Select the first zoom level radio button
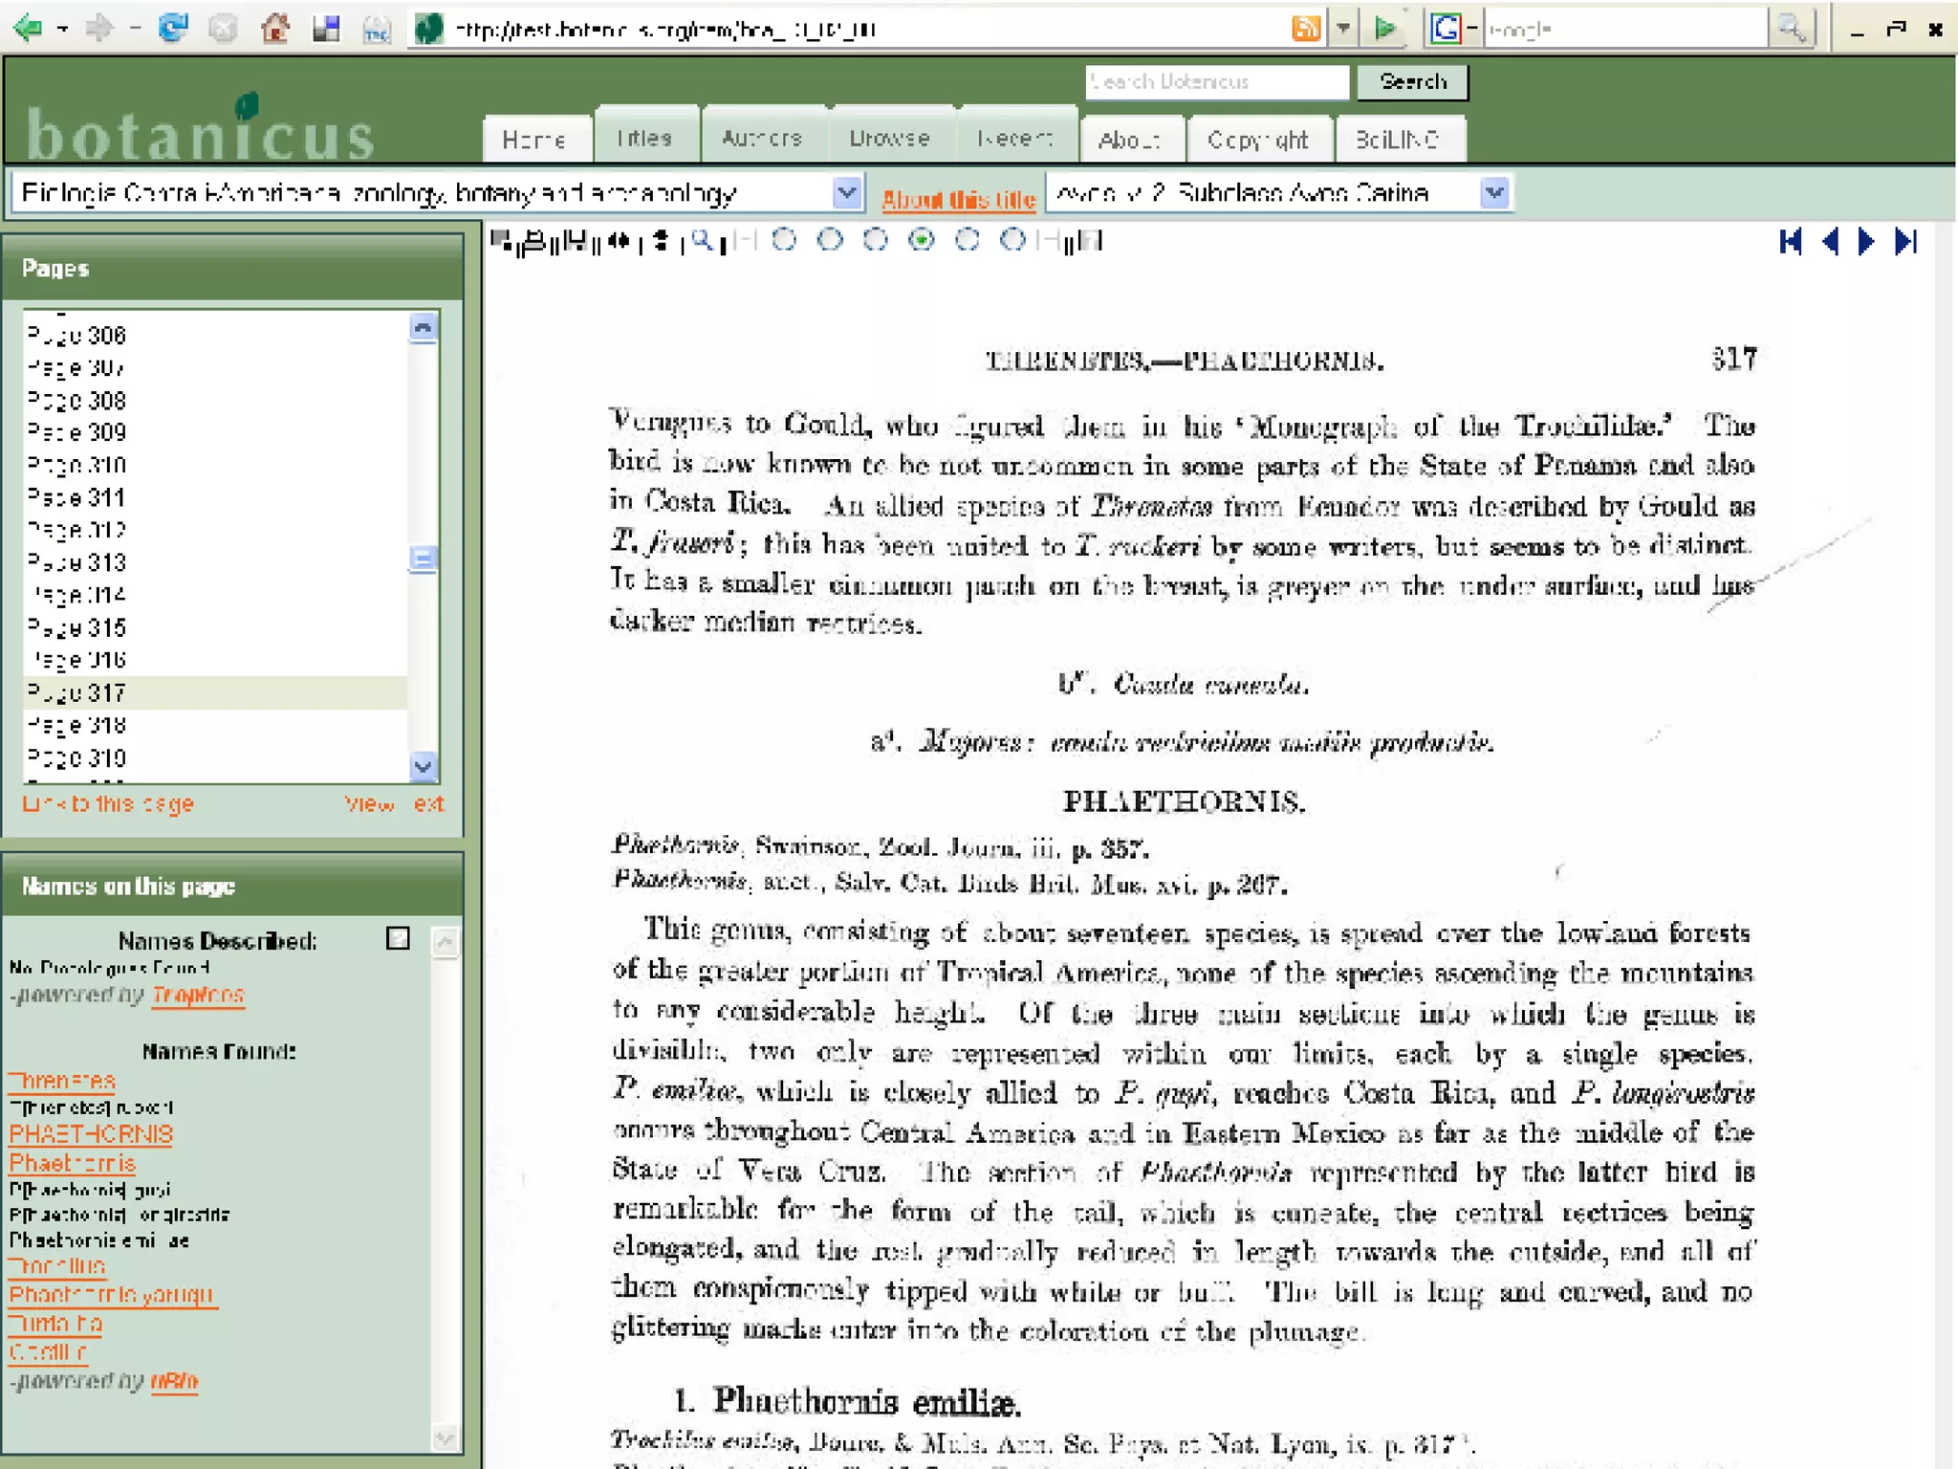 [x=784, y=240]
